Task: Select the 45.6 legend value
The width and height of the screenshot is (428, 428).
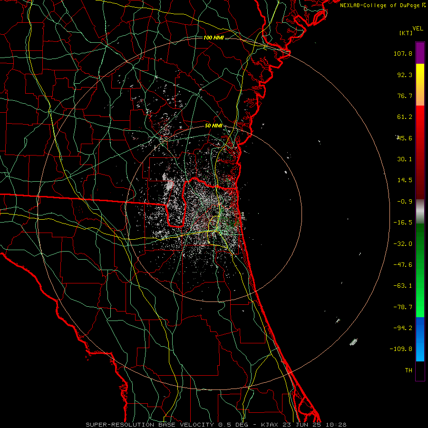Action: [405, 138]
